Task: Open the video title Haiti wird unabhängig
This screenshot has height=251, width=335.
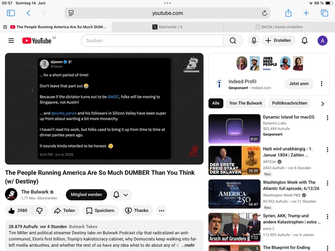Action: click(x=288, y=152)
